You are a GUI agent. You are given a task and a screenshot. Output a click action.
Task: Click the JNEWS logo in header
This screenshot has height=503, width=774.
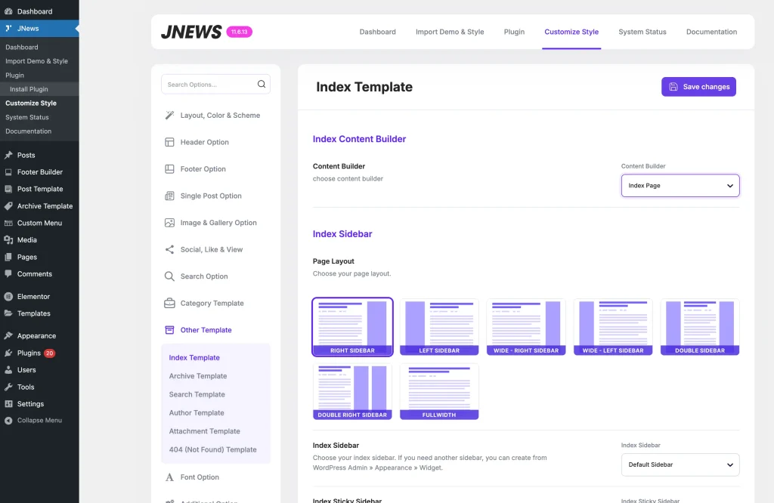(191, 32)
